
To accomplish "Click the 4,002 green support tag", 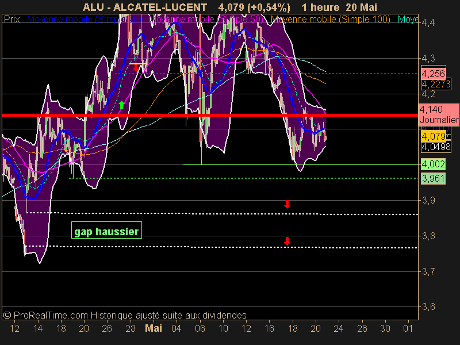I will point(434,164).
